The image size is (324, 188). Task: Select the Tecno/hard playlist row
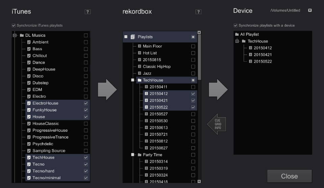[58, 171]
